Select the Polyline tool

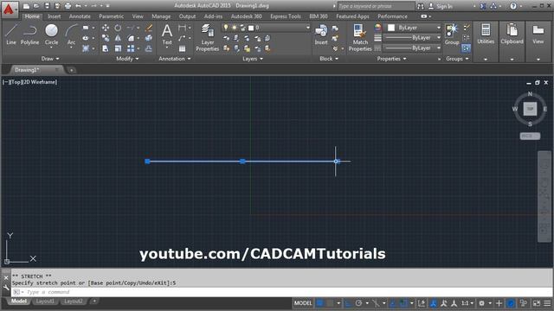coord(29,35)
